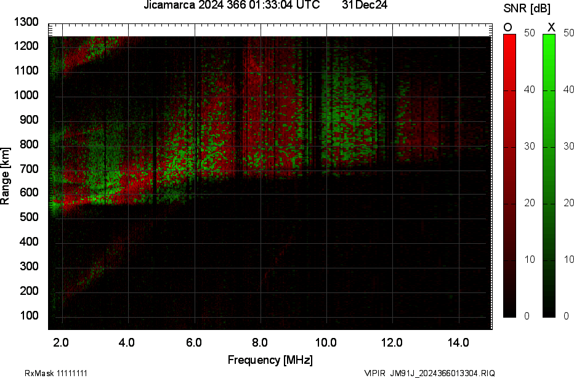Click the green X-mode SNR color bar
The width and height of the screenshot is (574, 378).
click(549, 175)
